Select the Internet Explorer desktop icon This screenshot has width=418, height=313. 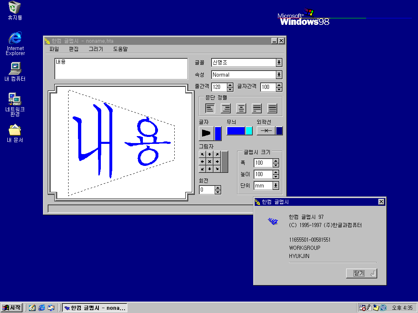pyautogui.click(x=15, y=43)
